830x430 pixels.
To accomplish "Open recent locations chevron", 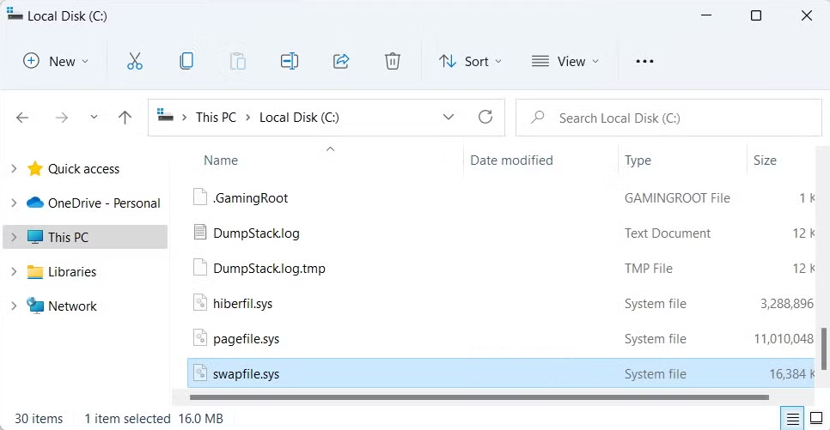I will [x=94, y=117].
